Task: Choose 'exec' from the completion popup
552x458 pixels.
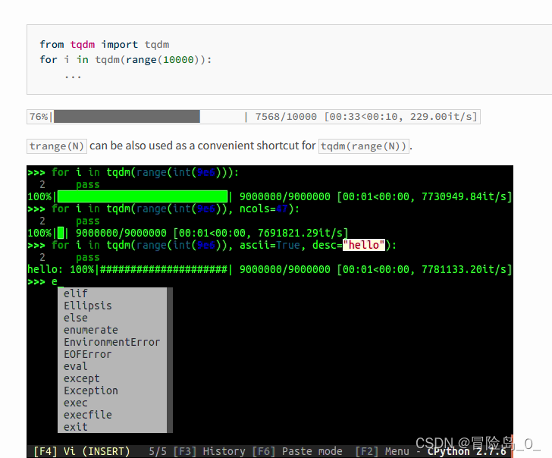Action: click(x=76, y=403)
